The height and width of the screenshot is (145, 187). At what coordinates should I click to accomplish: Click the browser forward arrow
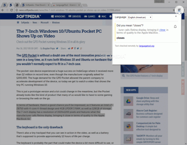click(7, 10)
